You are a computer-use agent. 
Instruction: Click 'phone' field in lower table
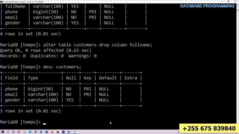pos(12,89)
